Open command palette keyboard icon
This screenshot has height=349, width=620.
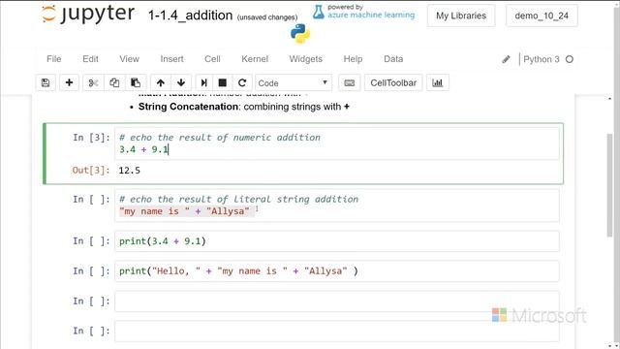click(350, 82)
